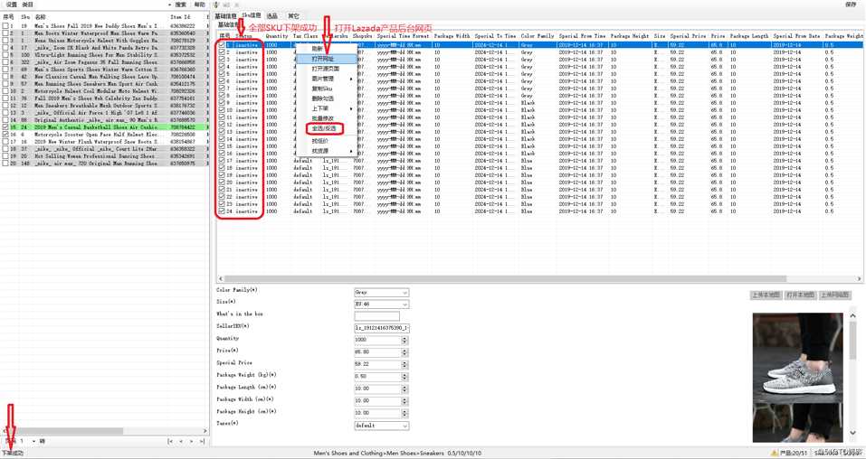
Task: Click the Status column header
Action: pyautogui.click(x=243, y=36)
